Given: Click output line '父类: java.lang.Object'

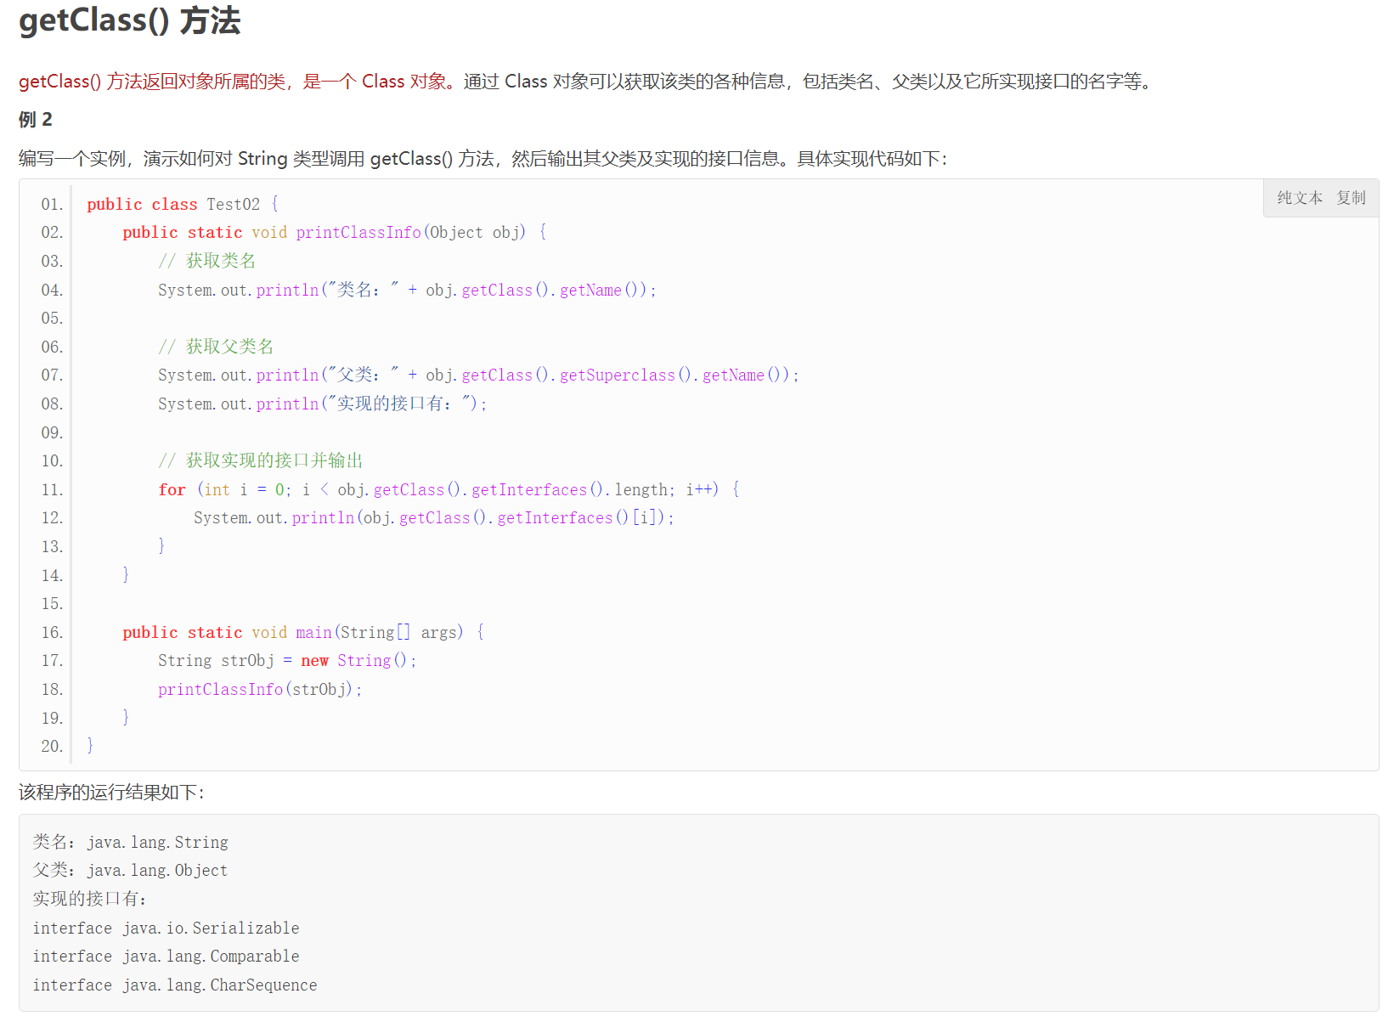Looking at the screenshot, I should point(130,871).
